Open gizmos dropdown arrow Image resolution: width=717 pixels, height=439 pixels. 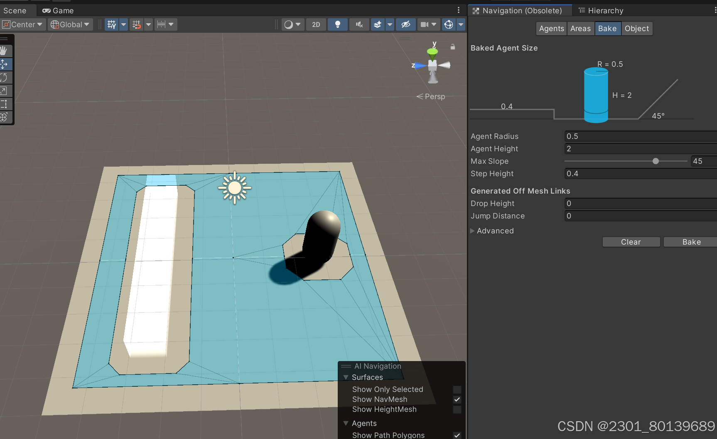[461, 24]
